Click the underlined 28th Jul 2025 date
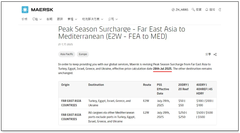240x133 pixels. (162, 69)
